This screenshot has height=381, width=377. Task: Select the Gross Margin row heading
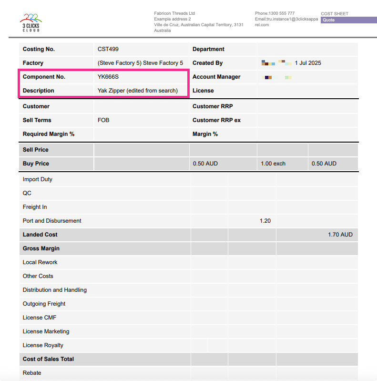pyautogui.click(x=41, y=248)
